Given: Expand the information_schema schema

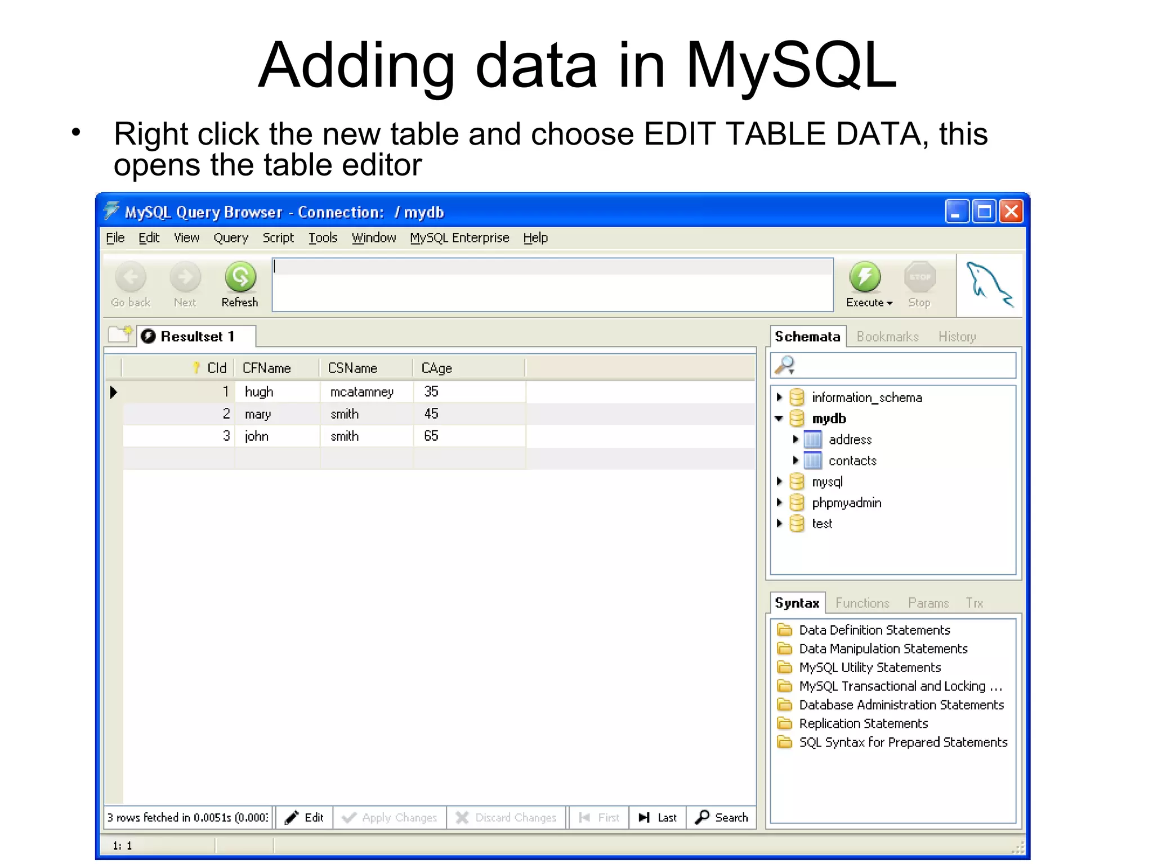Looking at the screenshot, I should (780, 397).
